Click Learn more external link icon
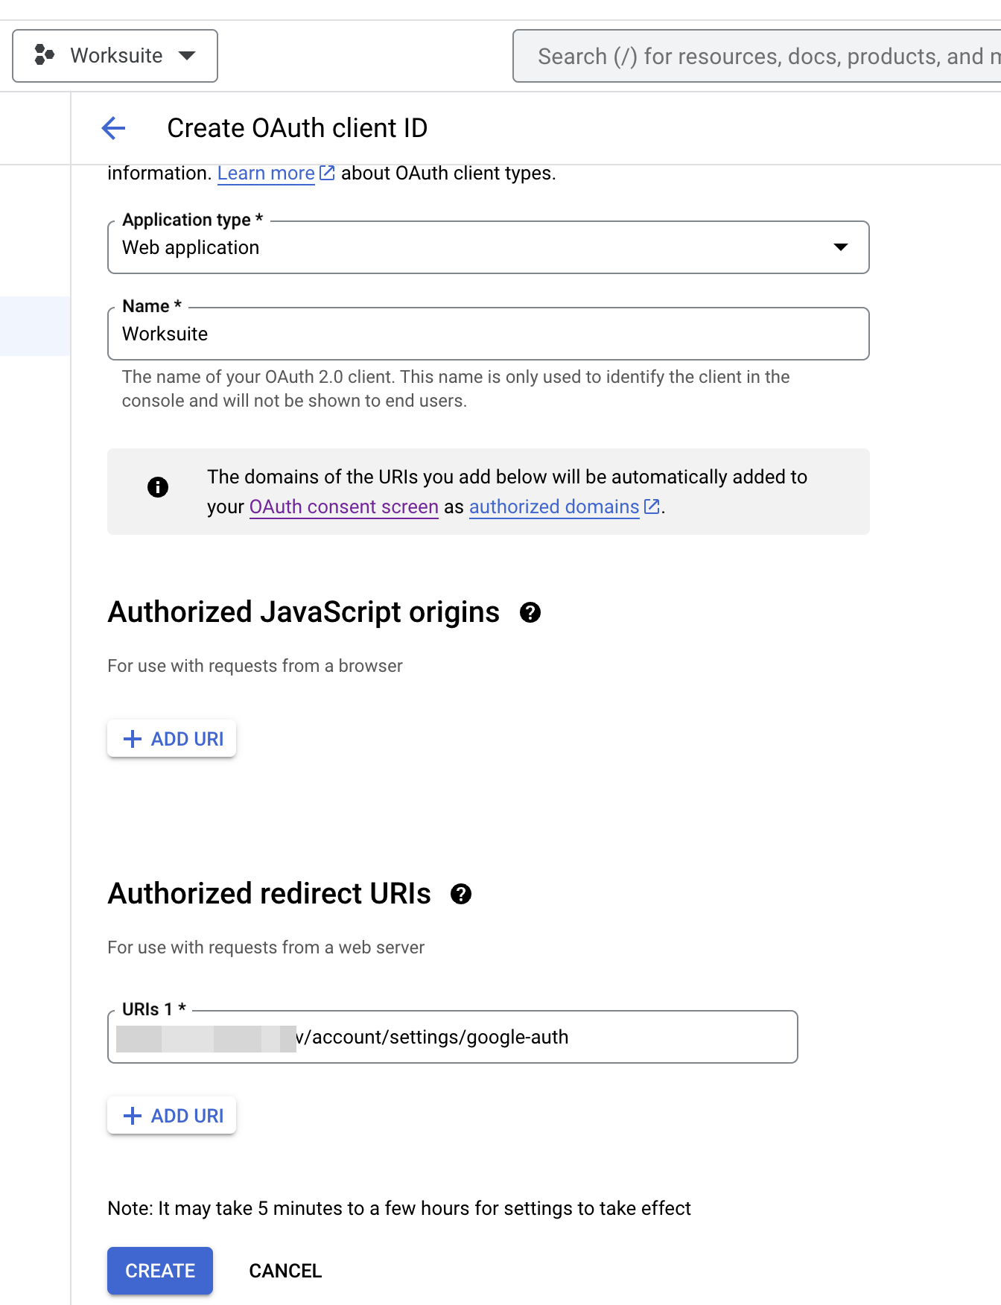 (x=327, y=173)
